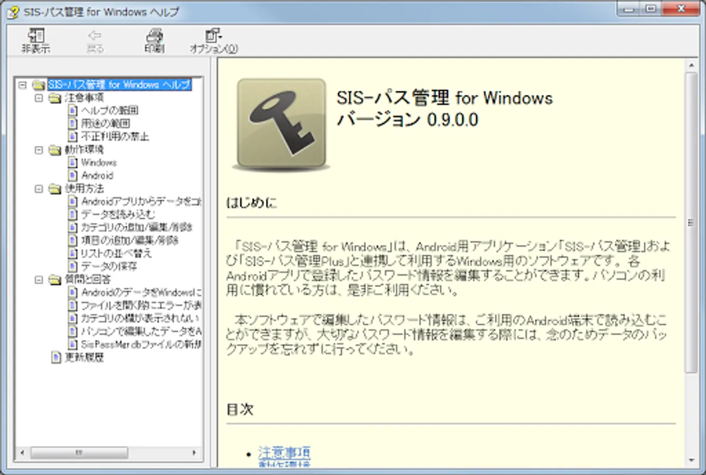
Task: Collapse the 使用方法 tree branch
Action: (x=39, y=188)
